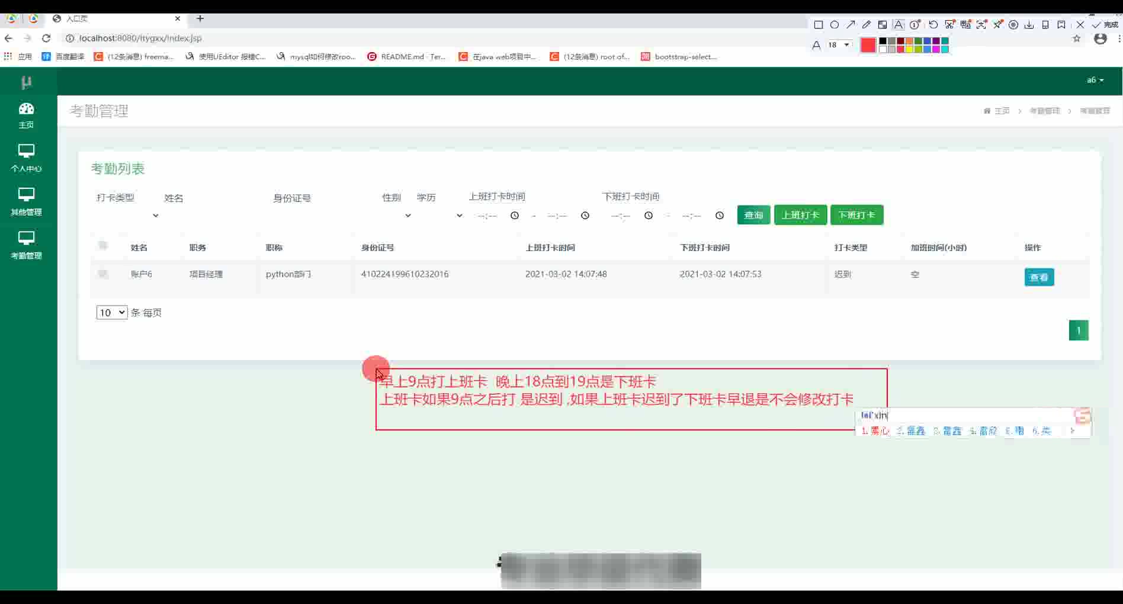Select the ellipse annotation tool

[834, 25]
